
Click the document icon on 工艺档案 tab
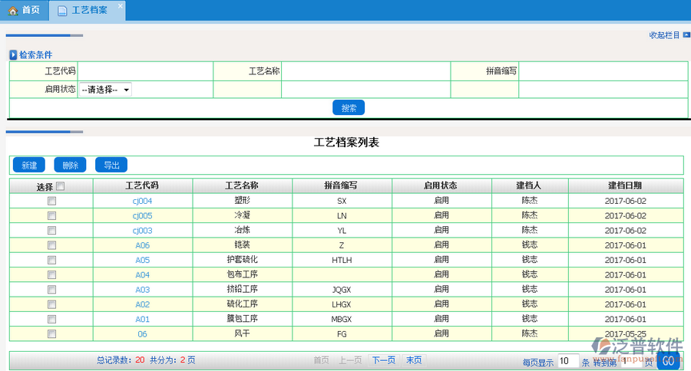62,11
